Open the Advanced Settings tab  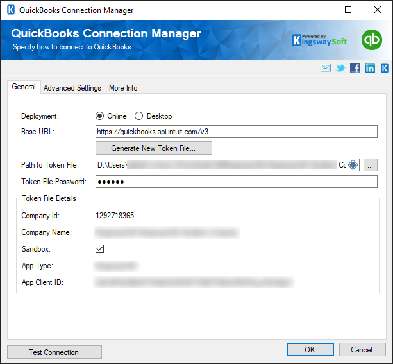[72, 88]
